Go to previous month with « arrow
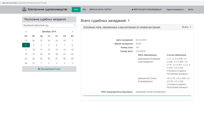This screenshot has height=136, width=204. (x=26, y=32)
